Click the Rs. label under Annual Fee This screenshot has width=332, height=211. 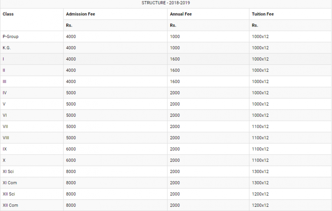click(173, 25)
